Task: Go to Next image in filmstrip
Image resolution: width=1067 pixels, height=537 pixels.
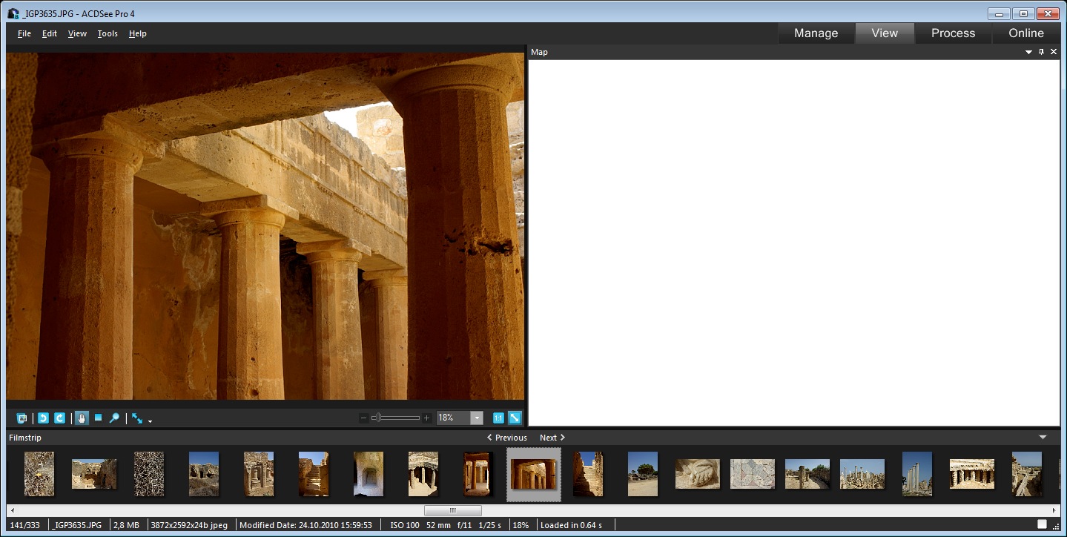Action: tap(552, 438)
